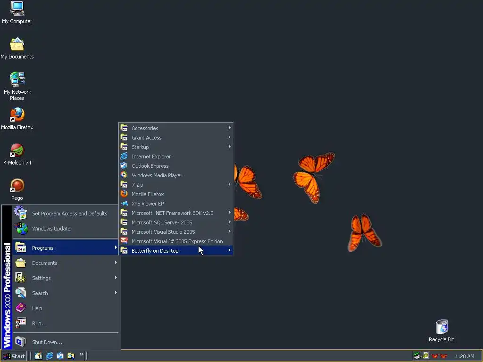Image resolution: width=483 pixels, height=362 pixels.
Task: Expand the Settings entry in Start menu
Action: tap(66, 278)
